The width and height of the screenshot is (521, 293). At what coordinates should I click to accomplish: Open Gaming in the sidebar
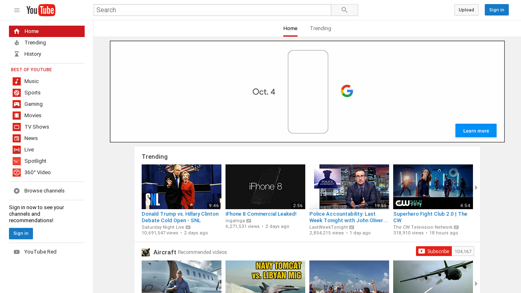click(x=47, y=104)
